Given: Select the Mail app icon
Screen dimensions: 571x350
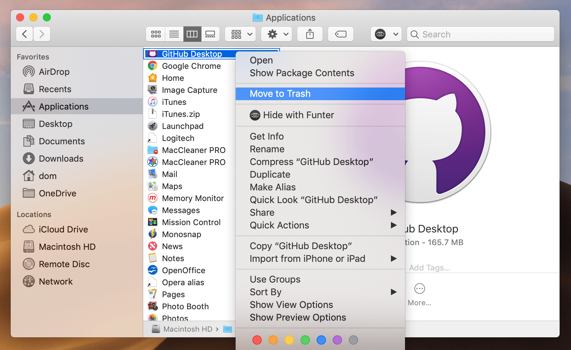Looking at the screenshot, I should point(153,174).
